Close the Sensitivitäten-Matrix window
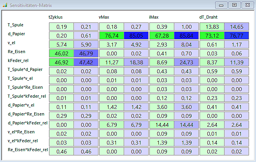This screenshot has height=162, width=256. (x=247, y=5)
